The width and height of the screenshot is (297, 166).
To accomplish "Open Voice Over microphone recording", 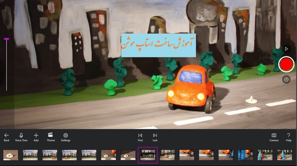I will tap(21, 137).
